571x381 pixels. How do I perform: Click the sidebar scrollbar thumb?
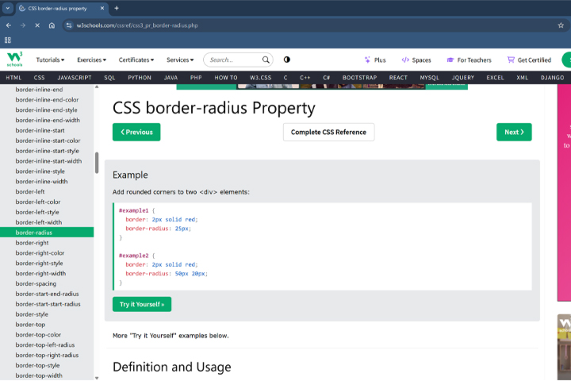[x=97, y=163]
